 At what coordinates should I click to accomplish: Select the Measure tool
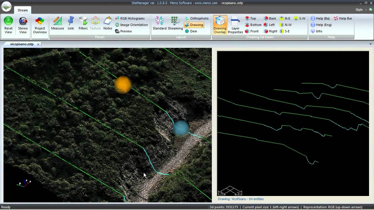(58, 23)
